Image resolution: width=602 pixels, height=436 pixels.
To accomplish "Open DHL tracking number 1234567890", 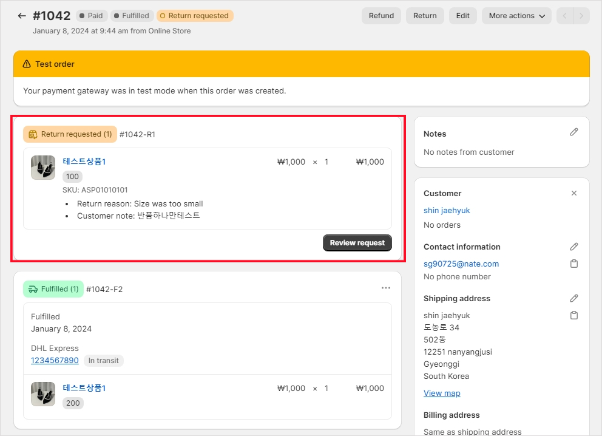I will click(55, 360).
